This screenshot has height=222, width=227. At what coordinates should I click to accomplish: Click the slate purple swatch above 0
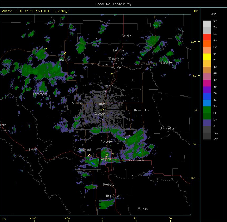pyautogui.click(x=207, y=123)
